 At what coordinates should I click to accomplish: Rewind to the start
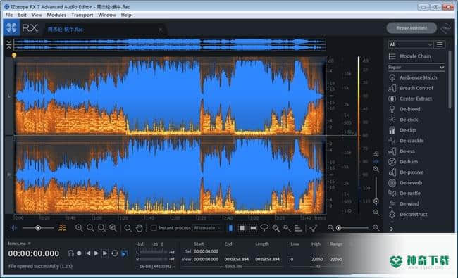point(87,253)
